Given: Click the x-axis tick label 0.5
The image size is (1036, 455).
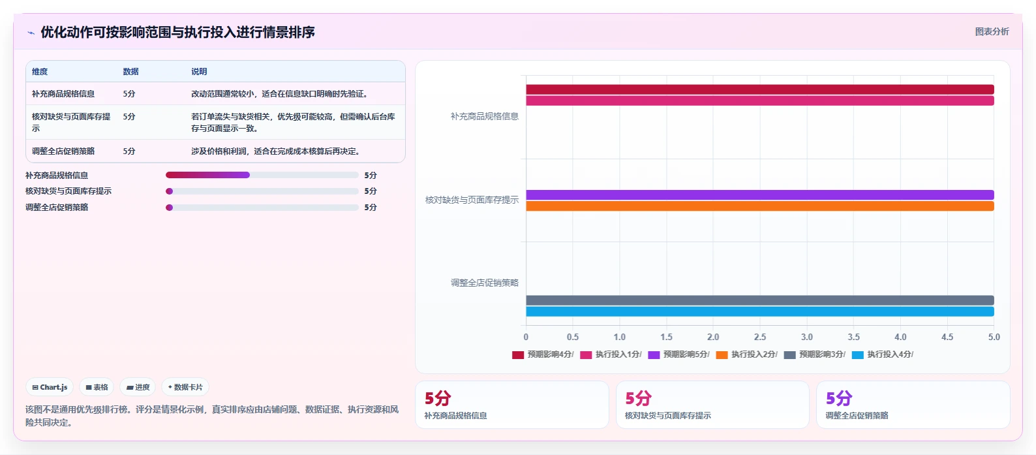Looking at the screenshot, I should point(573,337).
